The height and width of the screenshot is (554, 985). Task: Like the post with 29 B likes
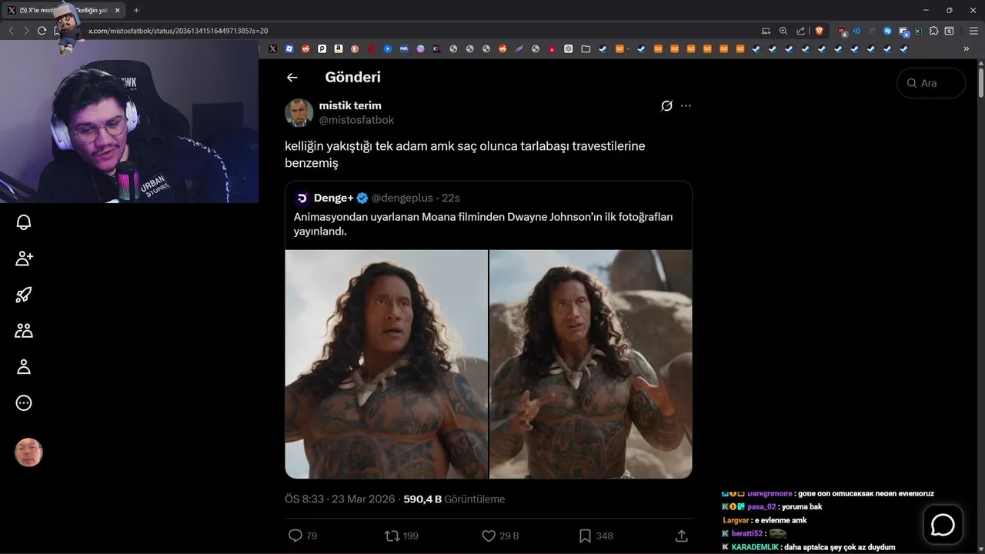[x=500, y=536]
